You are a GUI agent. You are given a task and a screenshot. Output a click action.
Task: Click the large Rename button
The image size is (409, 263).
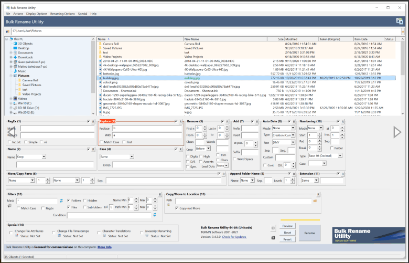tap(309, 233)
